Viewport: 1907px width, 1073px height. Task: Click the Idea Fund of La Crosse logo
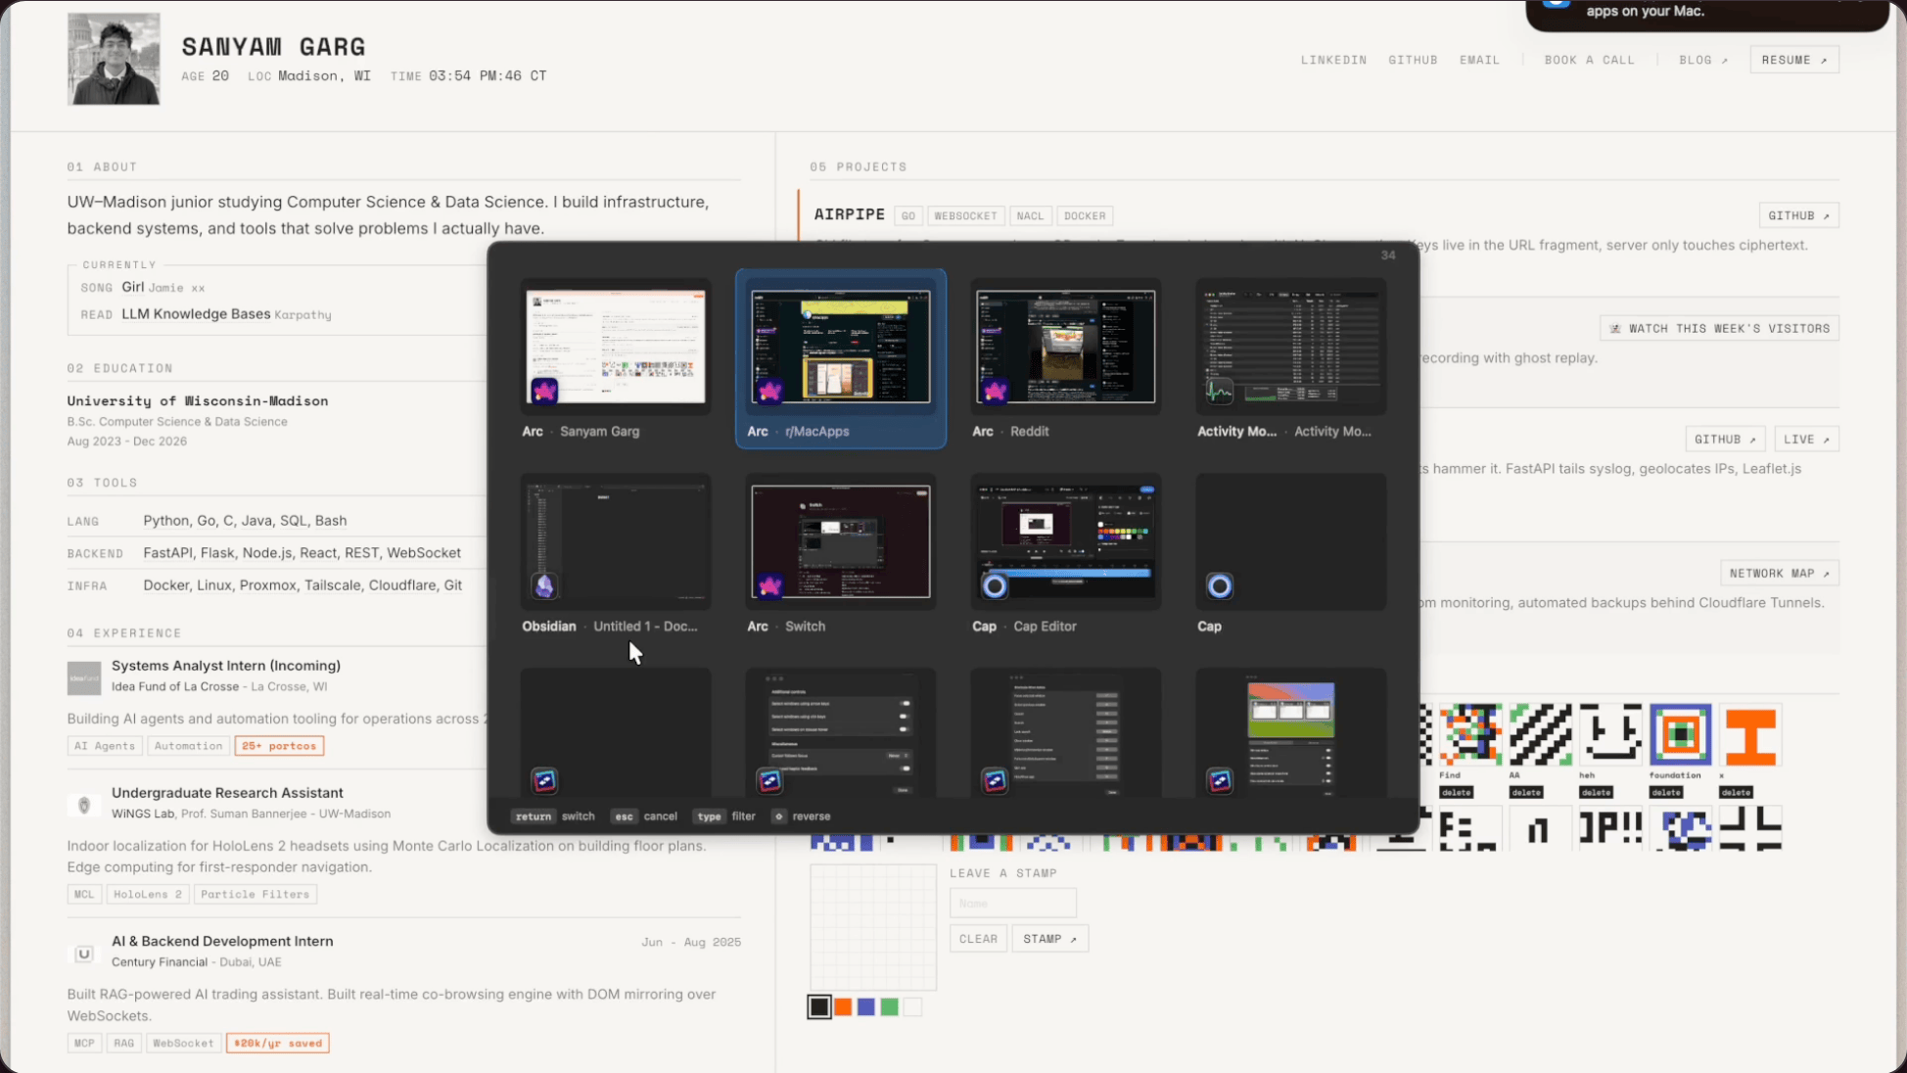[x=84, y=677]
